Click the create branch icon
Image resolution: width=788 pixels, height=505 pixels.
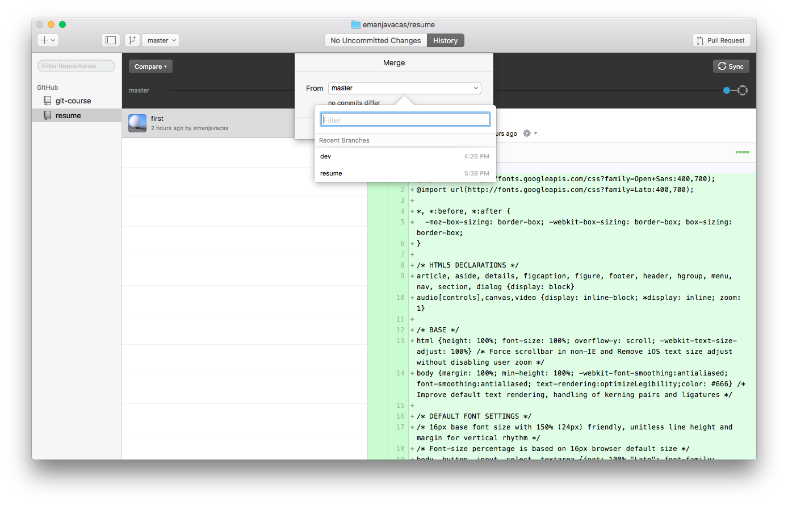click(132, 40)
